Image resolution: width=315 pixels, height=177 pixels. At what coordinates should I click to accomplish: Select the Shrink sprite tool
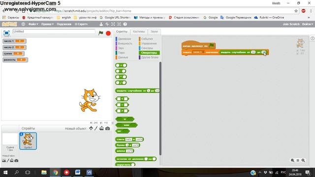[x=119, y=24]
